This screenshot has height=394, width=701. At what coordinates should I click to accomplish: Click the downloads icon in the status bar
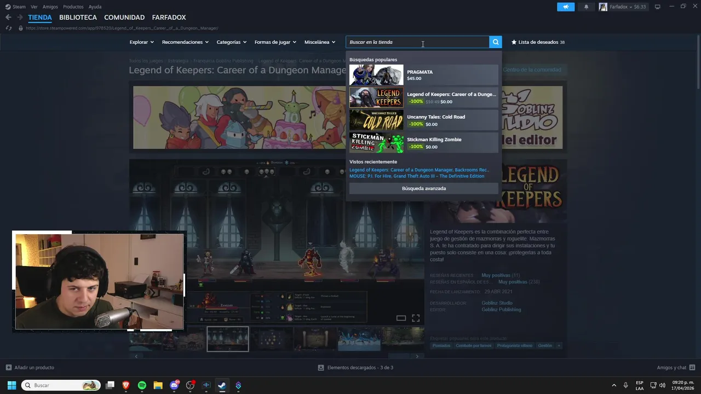click(321, 368)
